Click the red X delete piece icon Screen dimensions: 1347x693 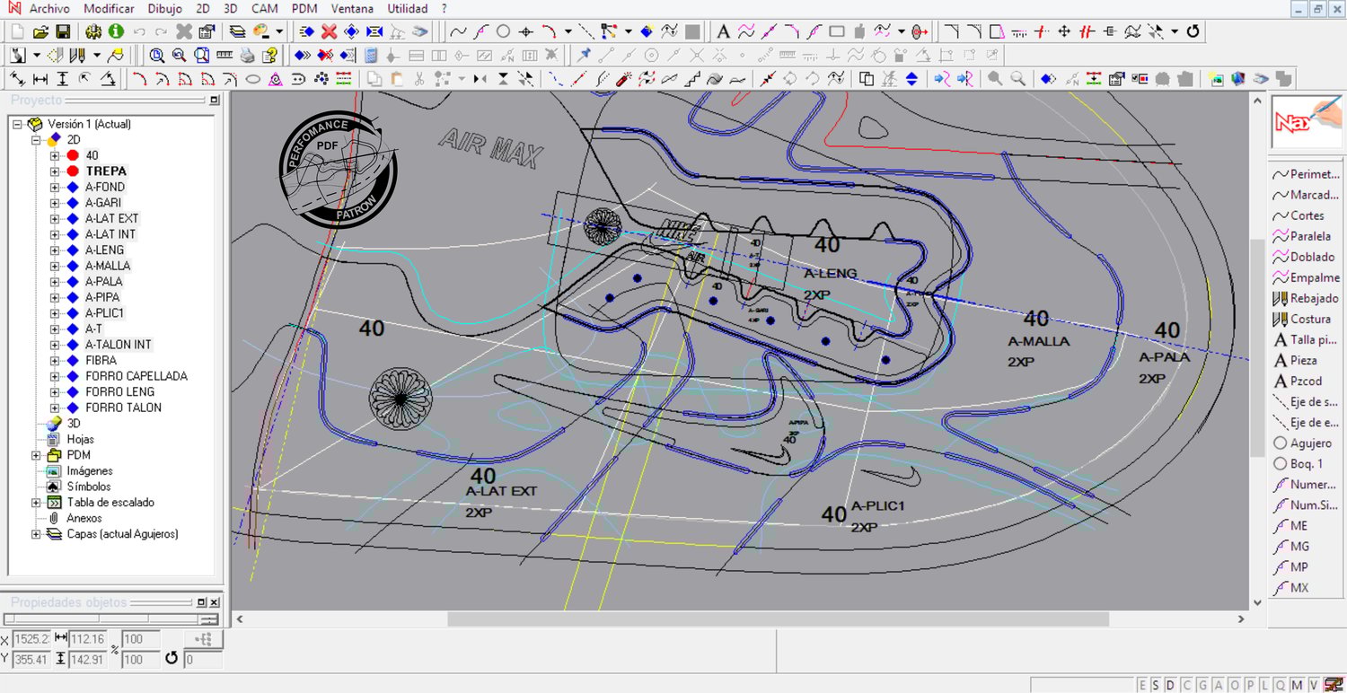(x=329, y=31)
